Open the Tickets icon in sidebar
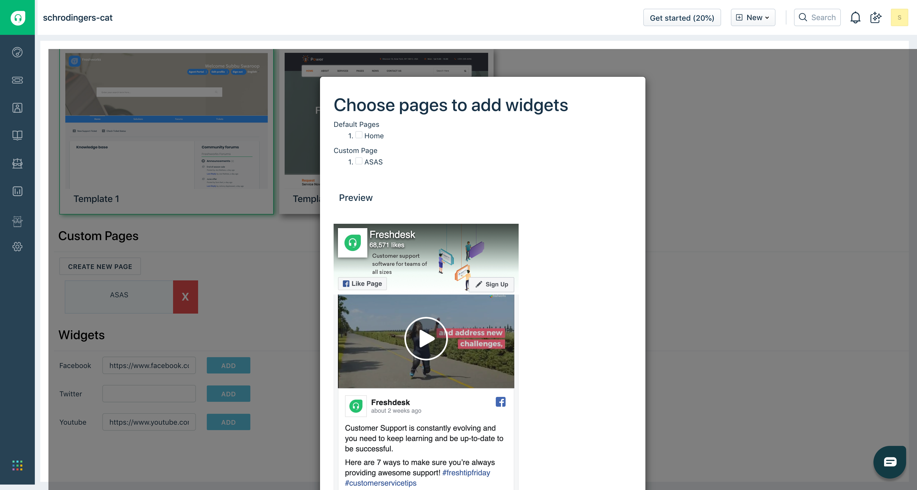Viewport: 917px width, 490px height. coord(17,80)
